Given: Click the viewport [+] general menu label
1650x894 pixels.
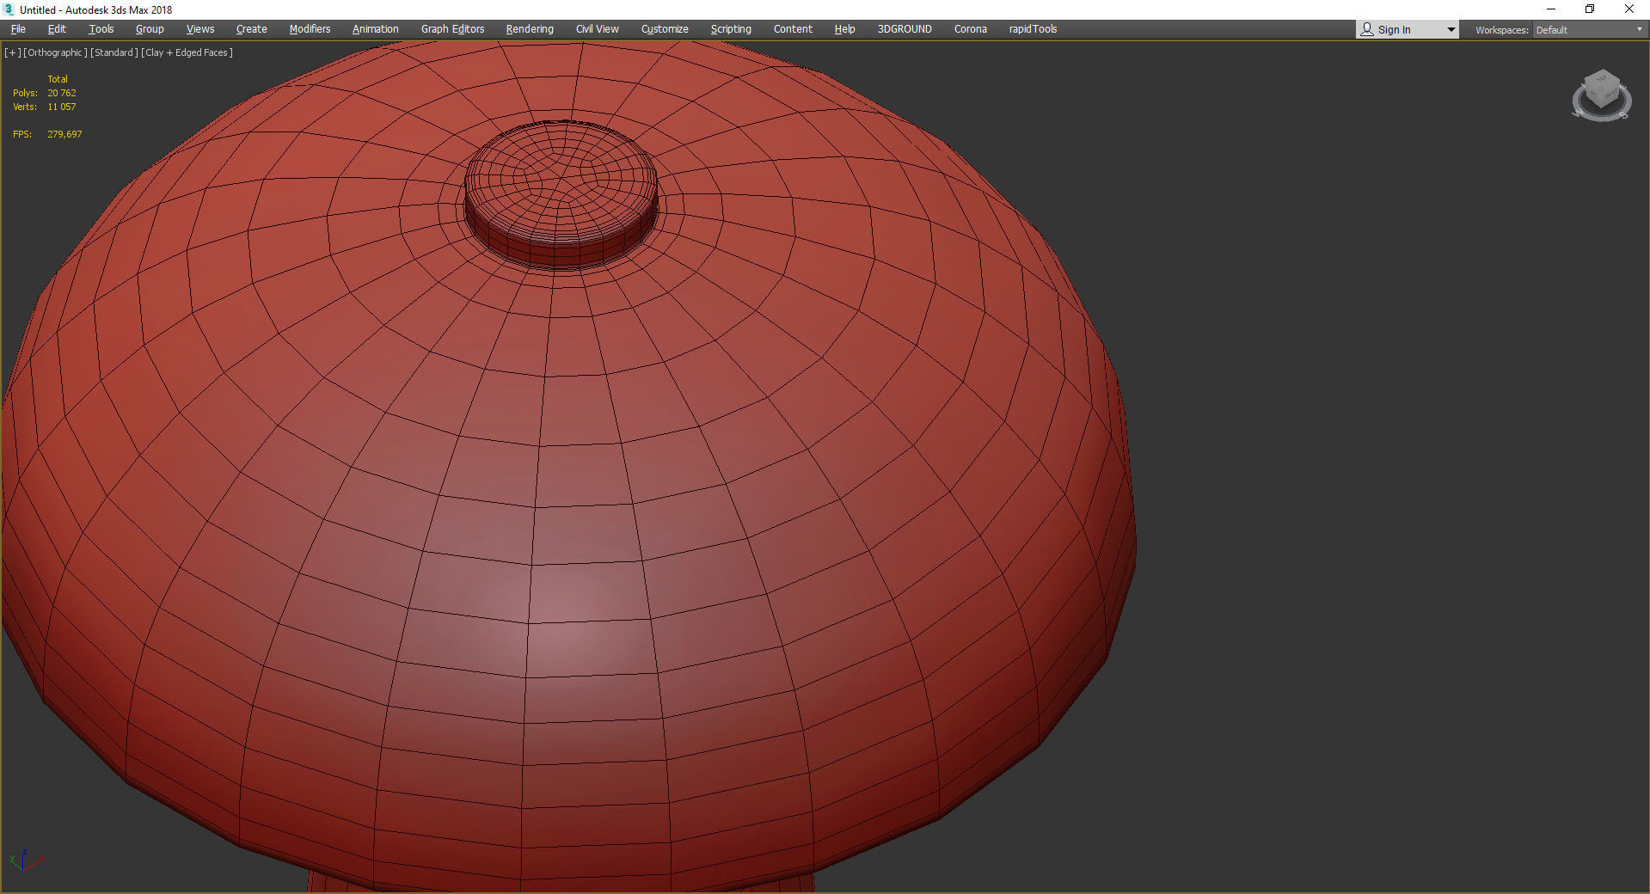Looking at the screenshot, I should [12, 52].
